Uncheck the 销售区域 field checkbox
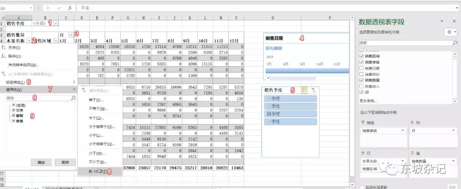Screen dimensions: 461x189 (362, 56)
